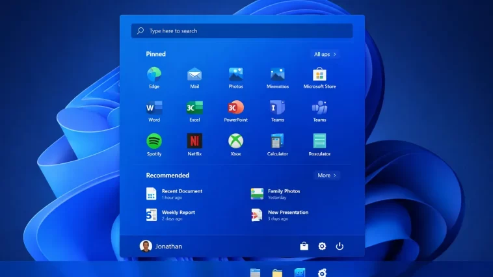
Task: Launch PowerPoint from pinned apps
Action: coord(235,112)
